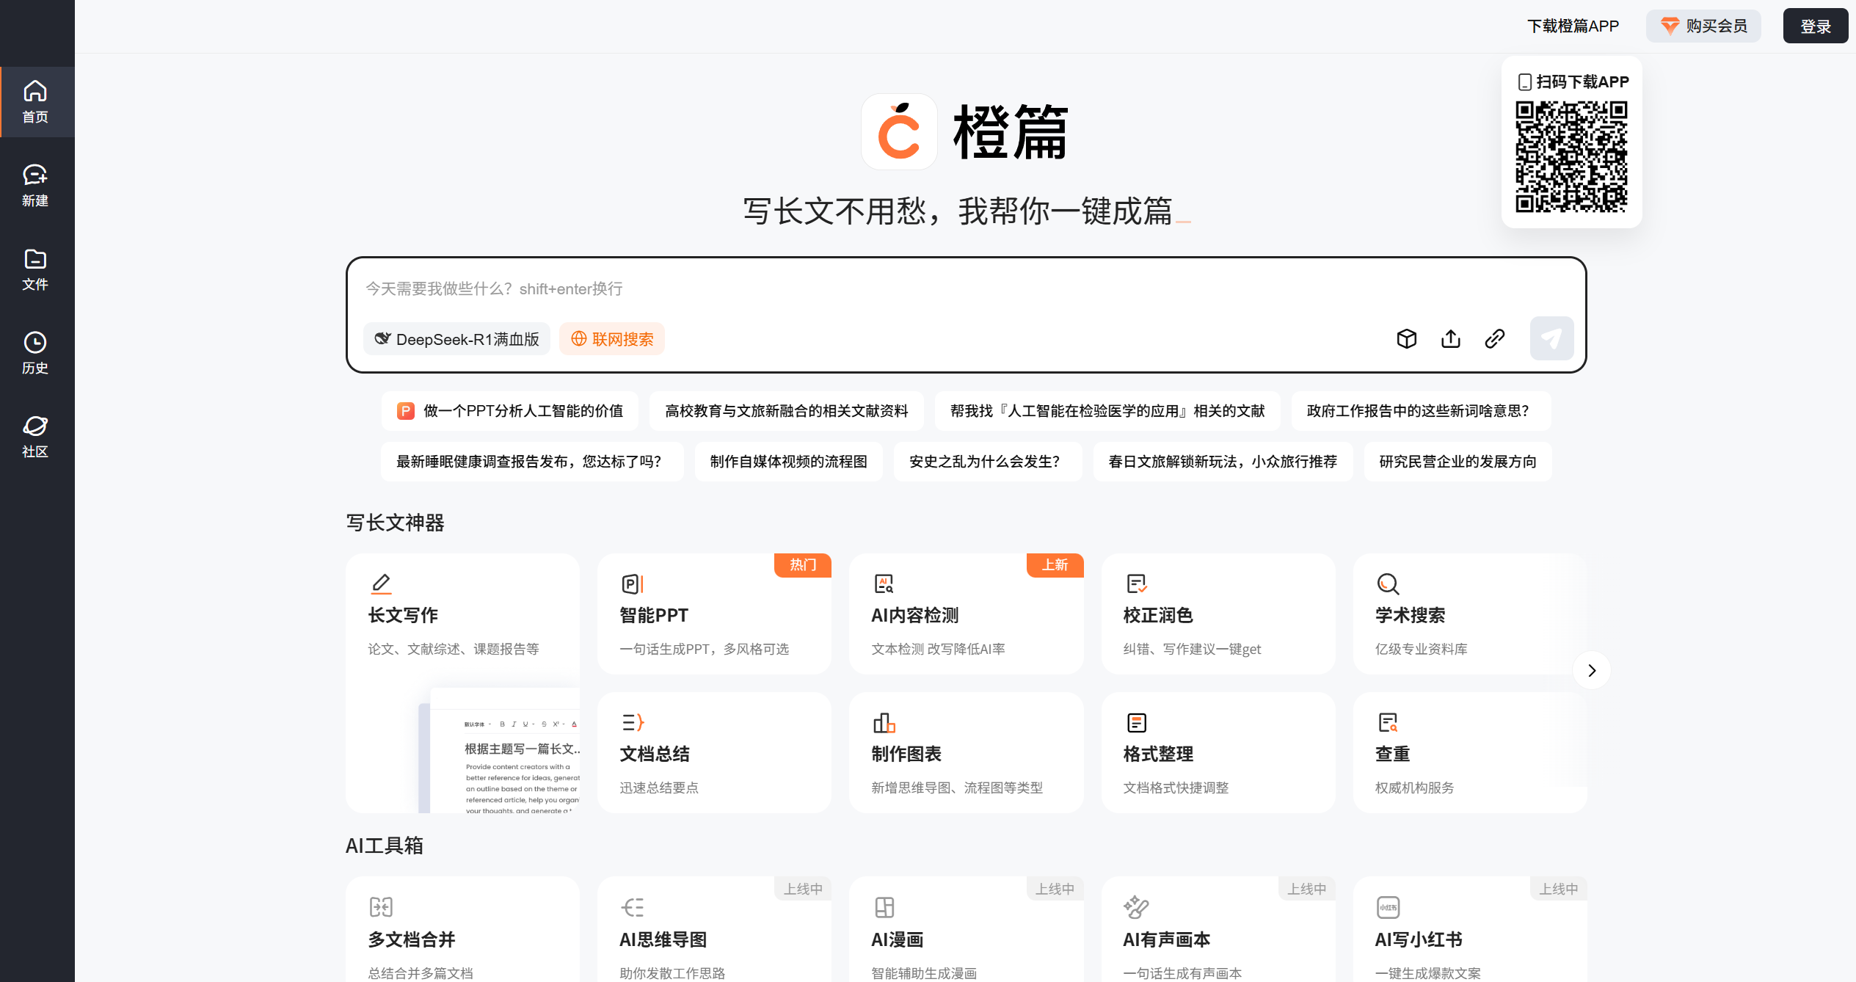1856x982 pixels.
Task: Open the 格式整理 card
Action: [x=1218, y=752]
